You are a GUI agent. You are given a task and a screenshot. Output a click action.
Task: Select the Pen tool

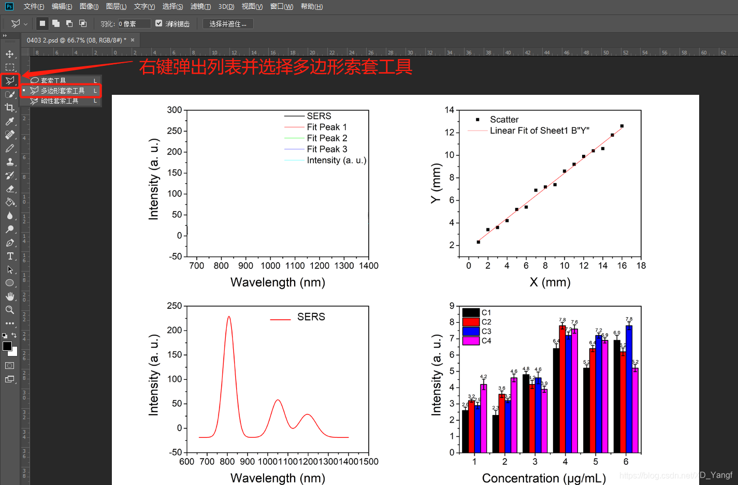(x=9, y=243)
